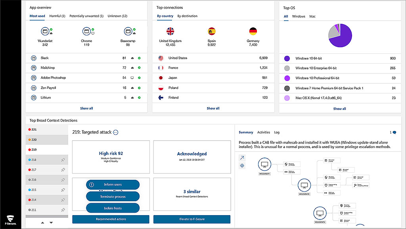Click the Elevate to F-Secure button
Viewport: 406px width, 229px height.
(x=192, y=219)
